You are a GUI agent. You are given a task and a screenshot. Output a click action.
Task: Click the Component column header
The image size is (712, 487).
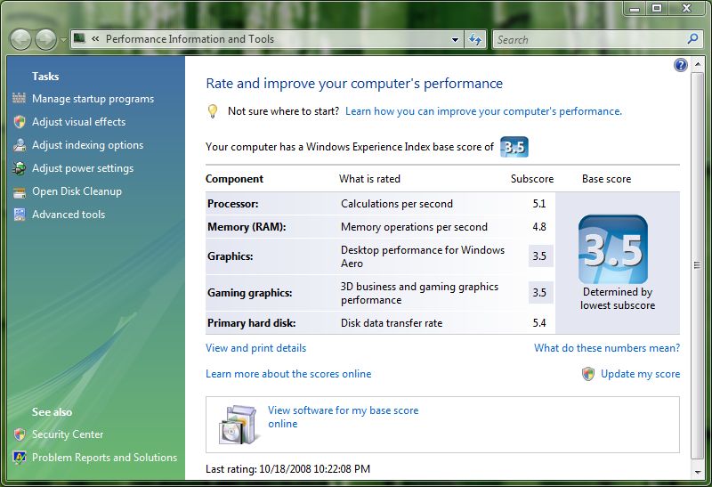coord(234,179)
